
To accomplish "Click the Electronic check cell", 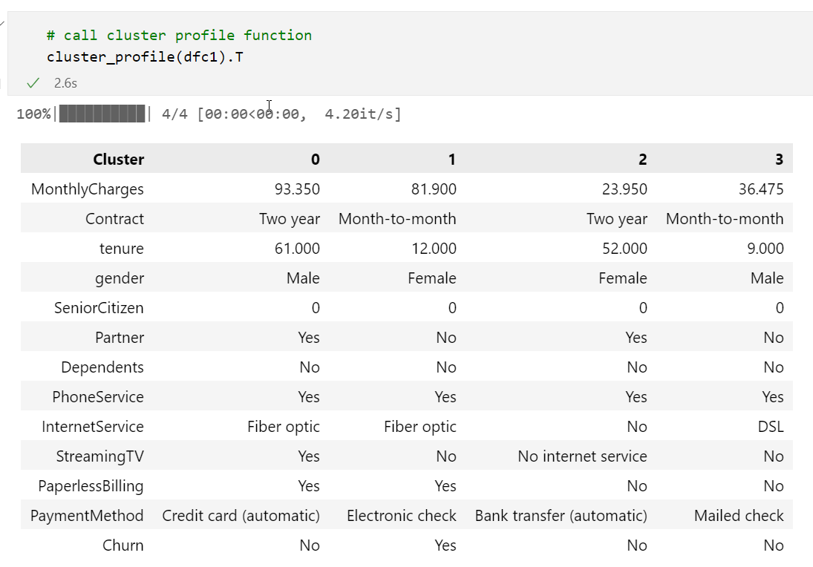I will (x=402, y=516).
